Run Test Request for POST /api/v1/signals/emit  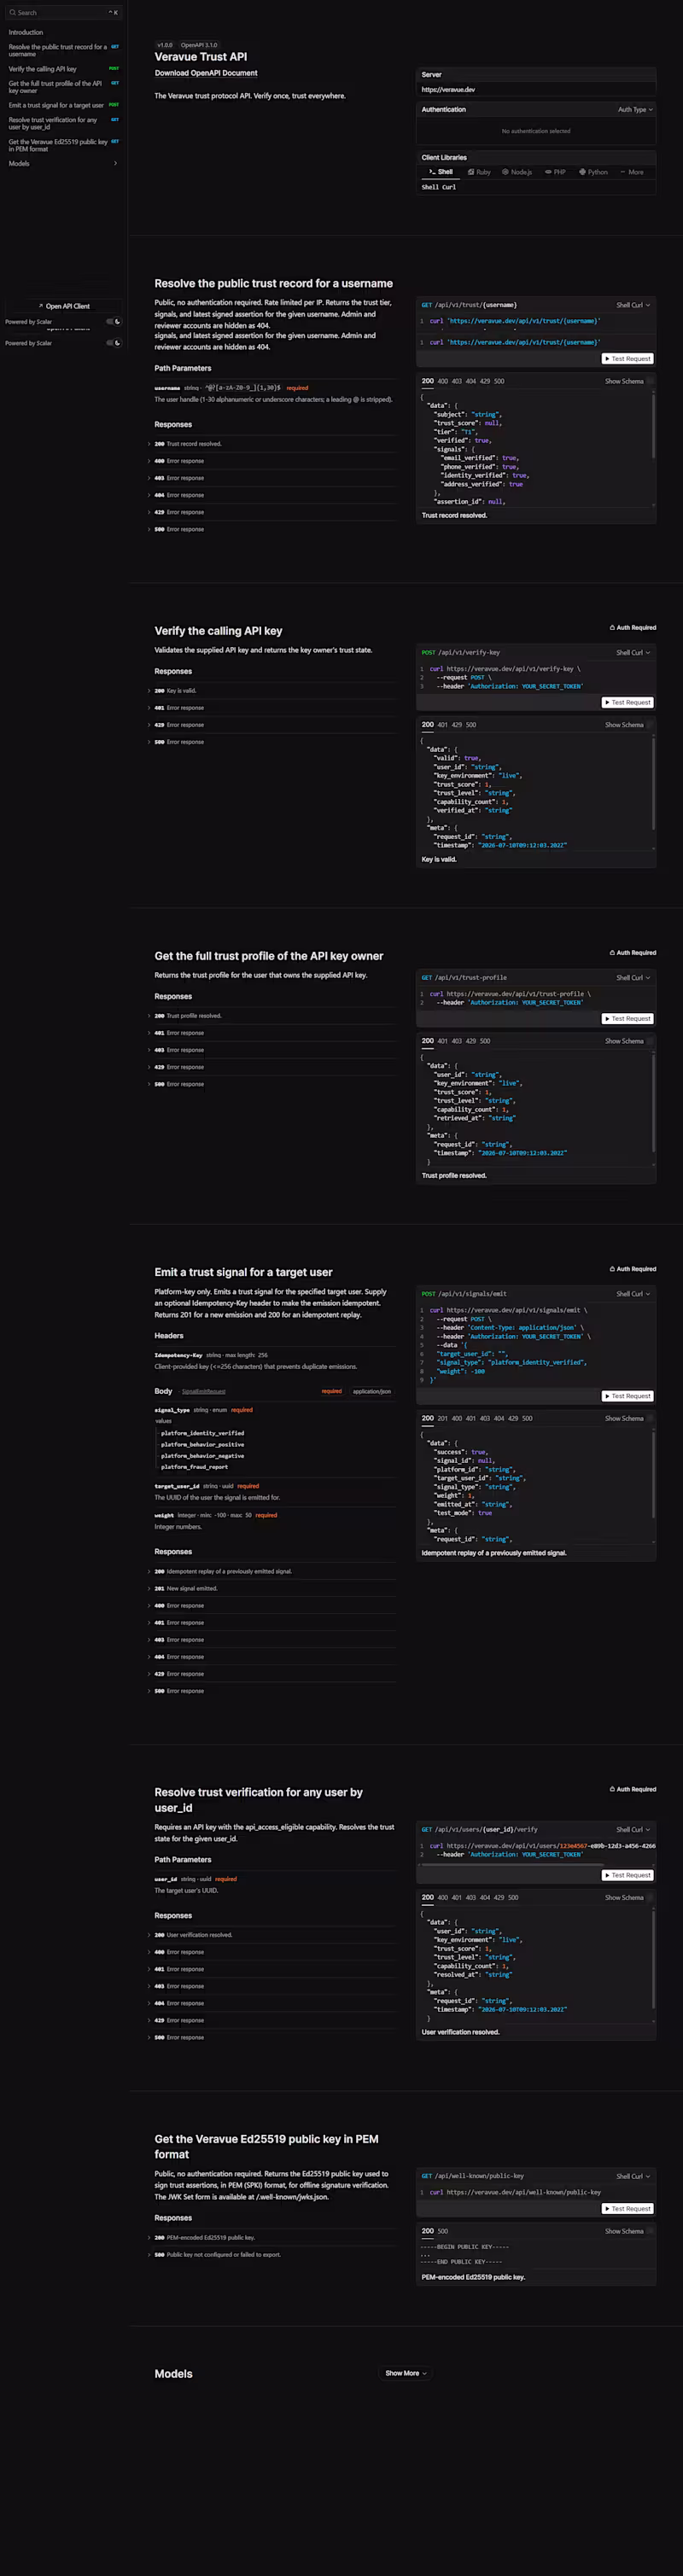[627, 1396]
